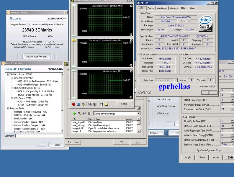Click Exit in the memory timings window

point(230,157)
